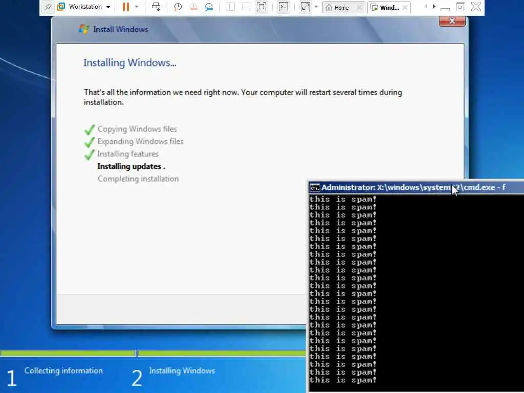Open the snapshot manager
The width and height of the screenshot is (524, 393).
[209, 7]
